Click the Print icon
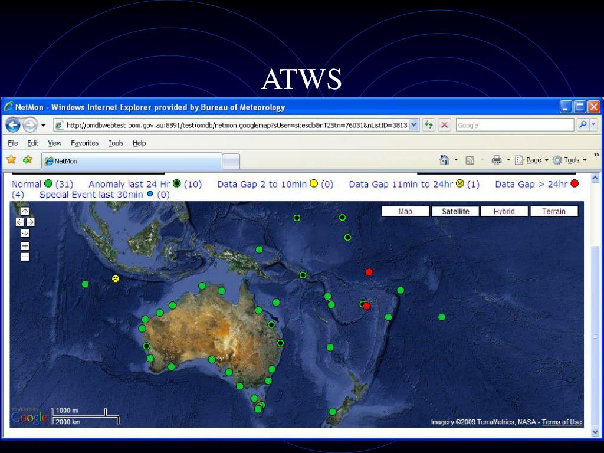The image size is (604, 453). point(497,160)
